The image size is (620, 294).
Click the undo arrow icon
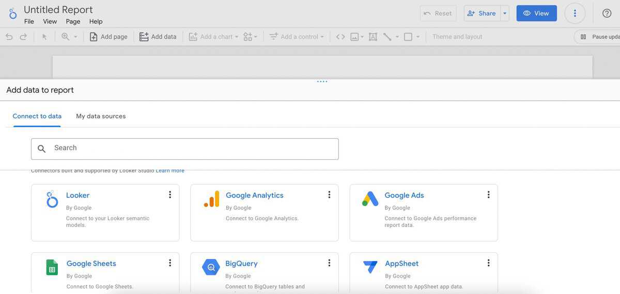click(x=9, y=37)
